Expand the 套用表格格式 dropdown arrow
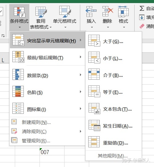 pos(51,27)
